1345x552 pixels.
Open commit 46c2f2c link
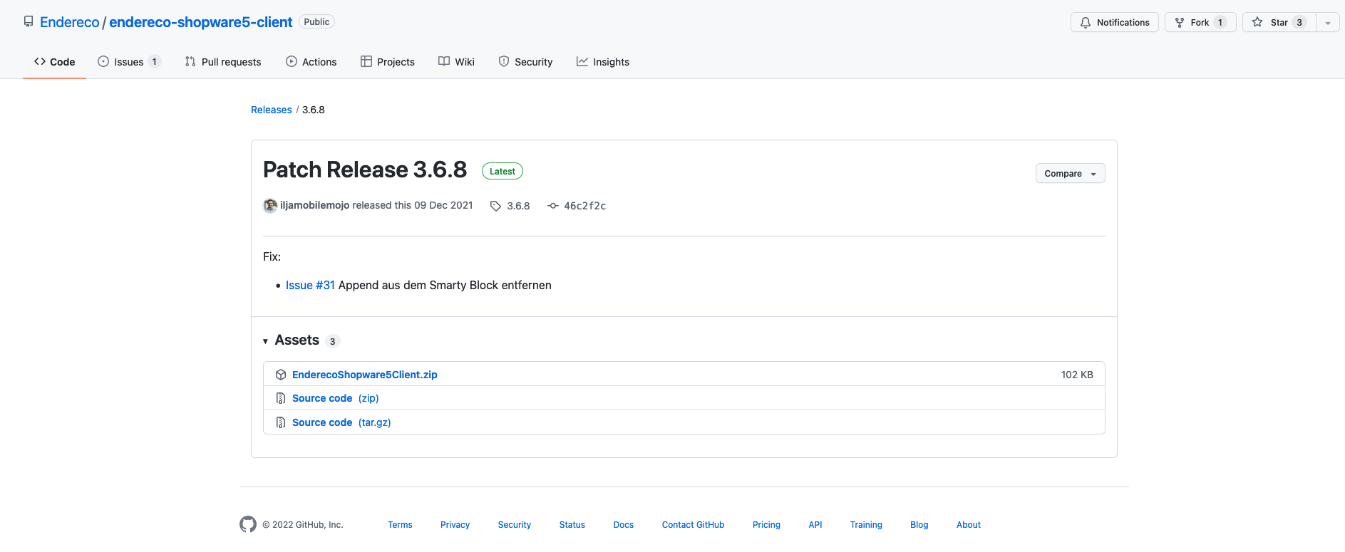585,206
